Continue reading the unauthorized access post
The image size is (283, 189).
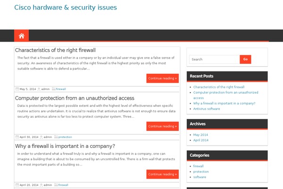click(162, 126)
